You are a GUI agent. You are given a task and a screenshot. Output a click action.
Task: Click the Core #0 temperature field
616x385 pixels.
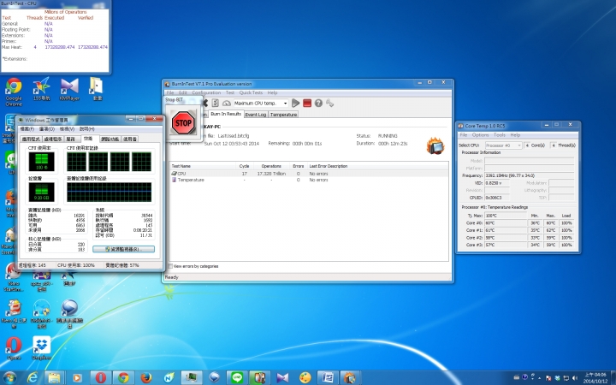tap(506, 222)
